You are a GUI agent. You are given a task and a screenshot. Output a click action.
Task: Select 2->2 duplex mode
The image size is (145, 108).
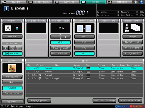click(x=84, y=37)
